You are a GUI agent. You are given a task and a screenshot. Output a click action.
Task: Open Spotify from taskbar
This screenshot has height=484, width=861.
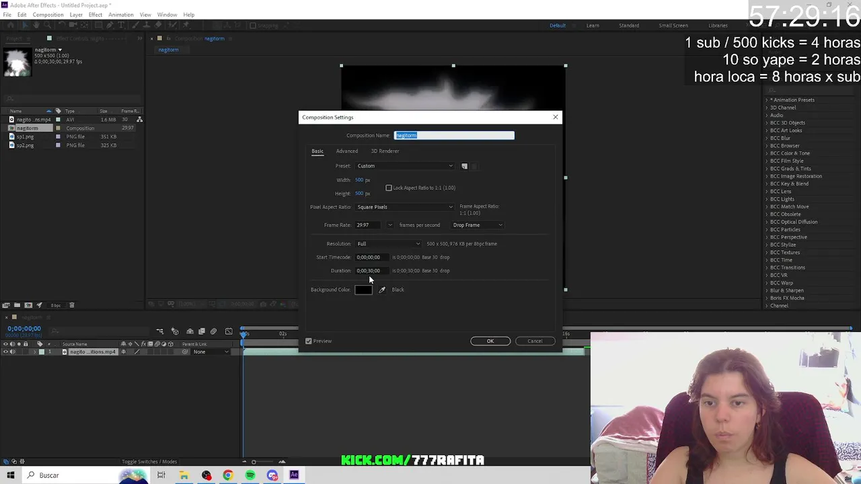(x=250, y=475)
